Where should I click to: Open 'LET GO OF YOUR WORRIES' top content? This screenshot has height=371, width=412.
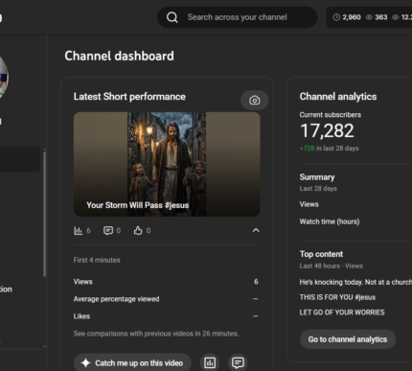pyautogui.click(x=342, y=313)
